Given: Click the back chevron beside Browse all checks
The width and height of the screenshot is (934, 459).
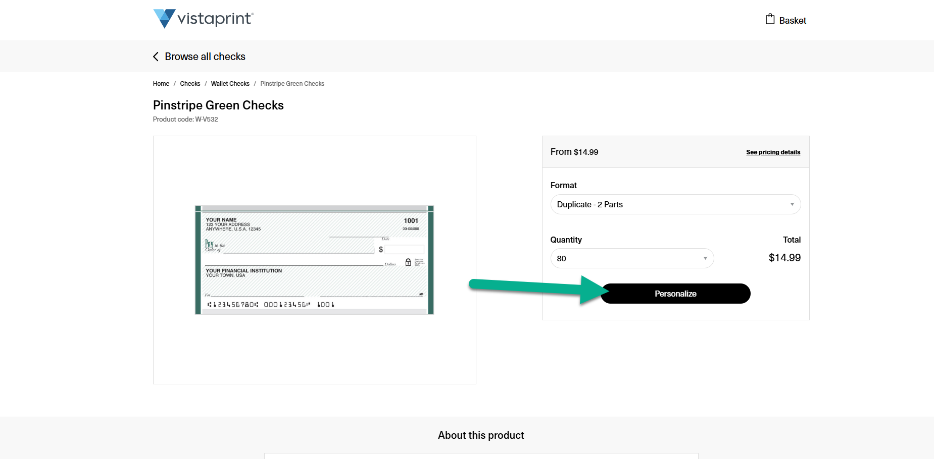Looking at the screenshot, I should point(156,56).
